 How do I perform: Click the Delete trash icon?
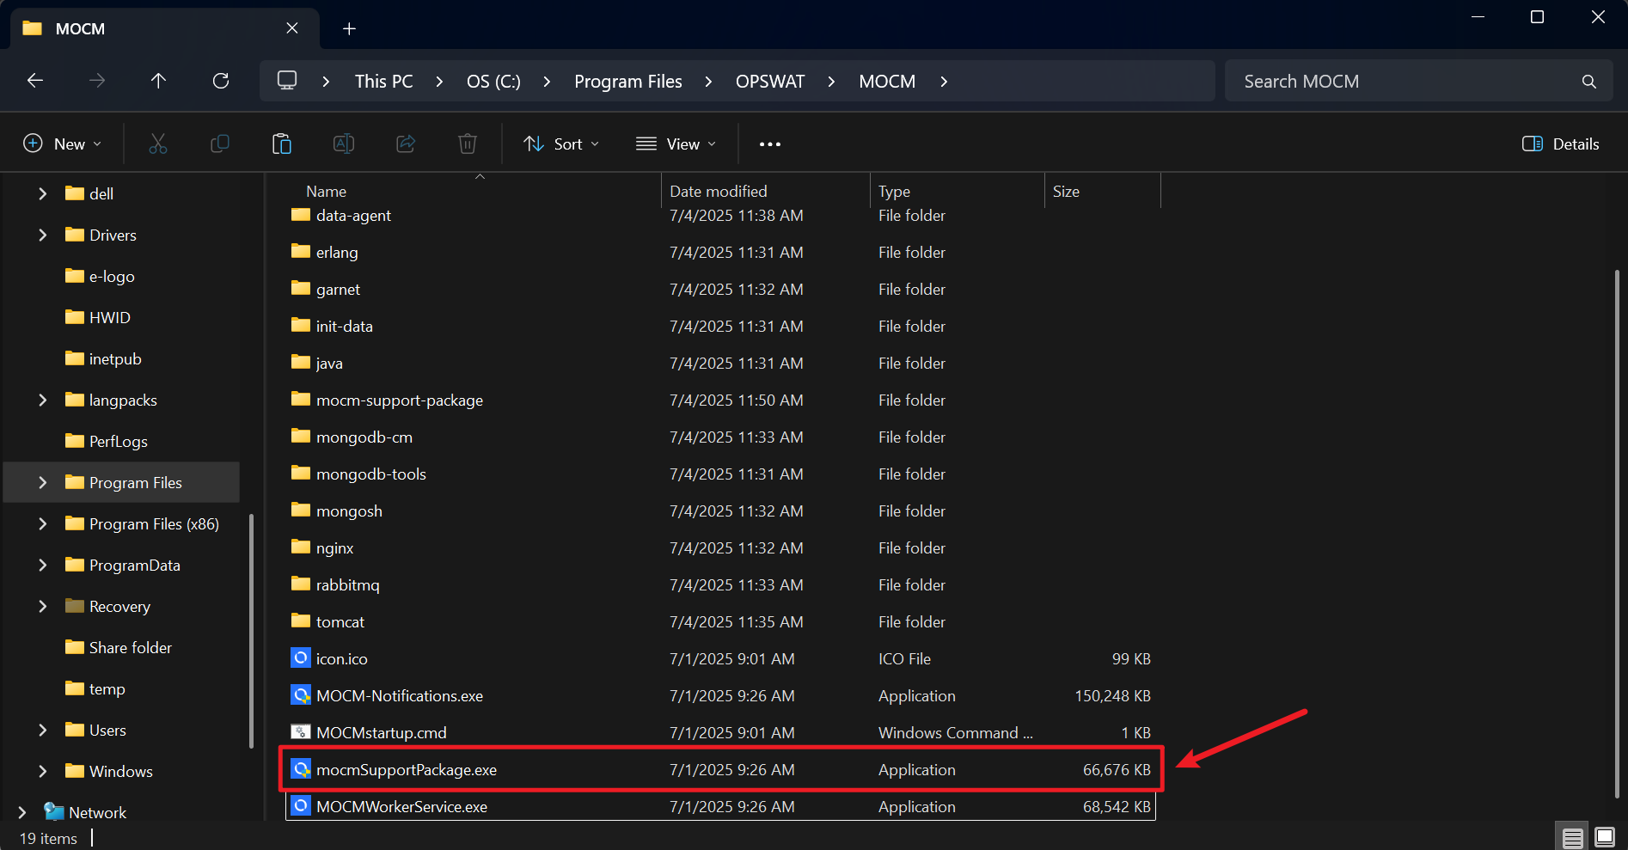coord(468,144)
